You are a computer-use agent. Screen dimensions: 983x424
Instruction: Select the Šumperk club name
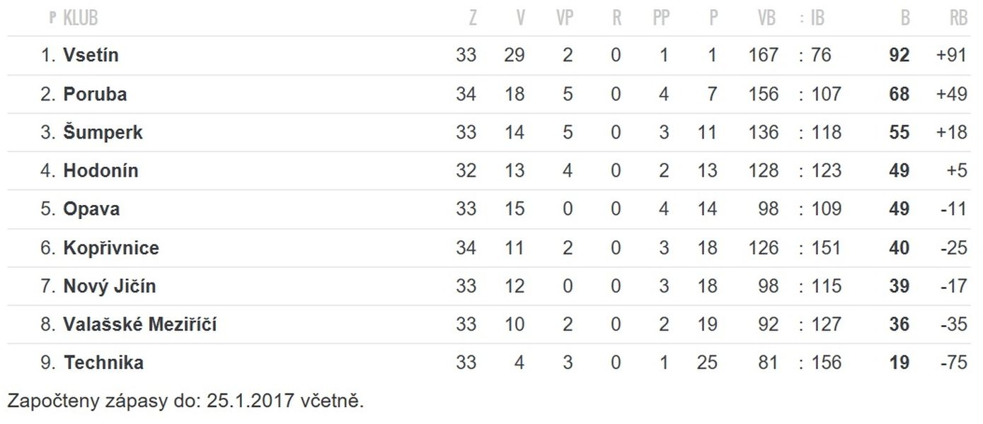[103, 132]
